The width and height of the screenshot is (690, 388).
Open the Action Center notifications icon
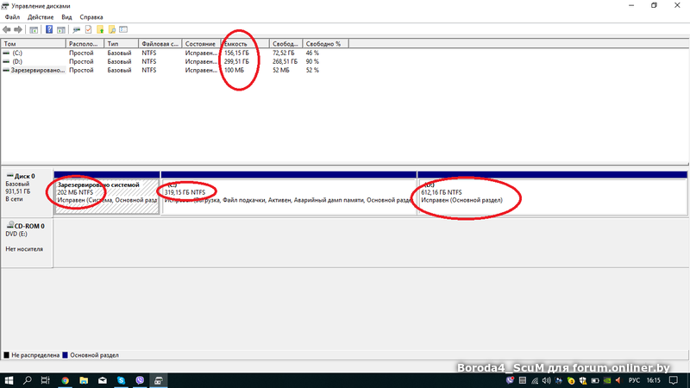pyautogui.click(x=674, y=380)
